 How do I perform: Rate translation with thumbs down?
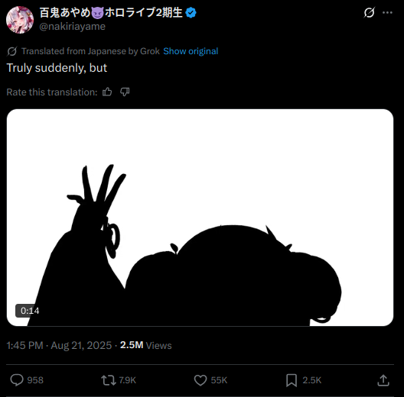125,92
